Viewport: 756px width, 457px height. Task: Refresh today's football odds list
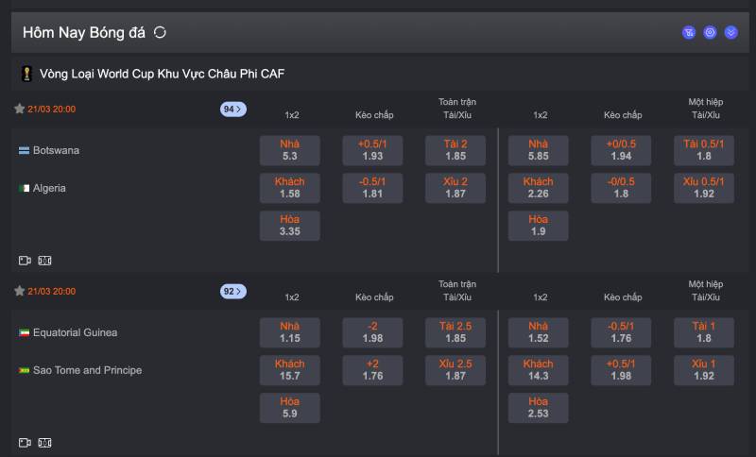[160, 32]
